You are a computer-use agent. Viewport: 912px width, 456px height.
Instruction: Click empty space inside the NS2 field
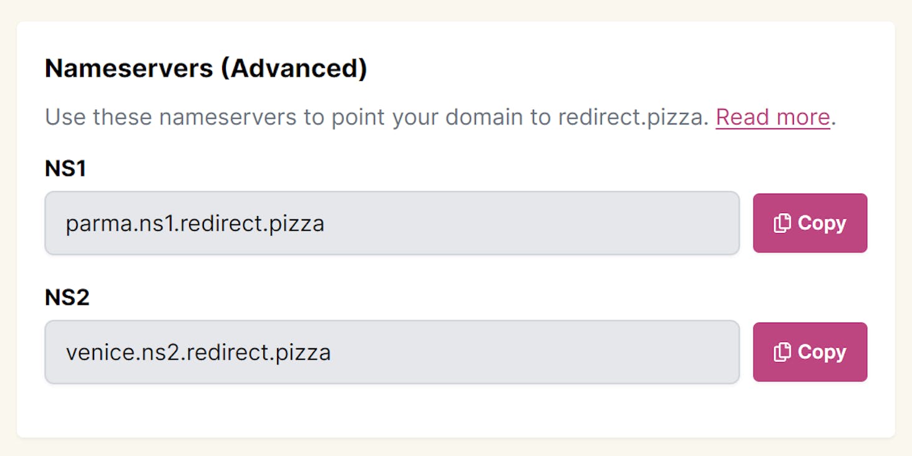coord(530,352)
